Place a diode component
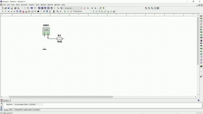The width and height of the screenshot is (203, 114). [x=9, y=11]
